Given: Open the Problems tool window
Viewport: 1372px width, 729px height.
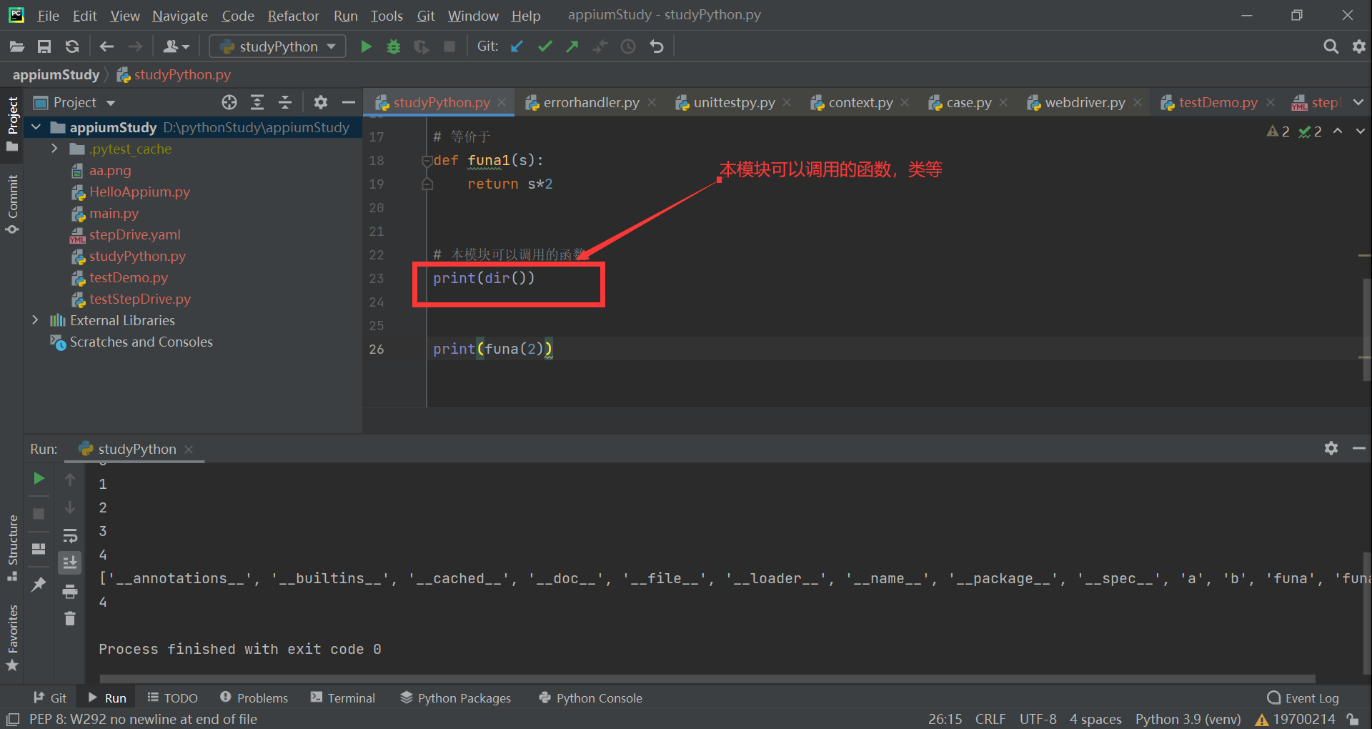Looking at the screenshot, I should (254, 698).
